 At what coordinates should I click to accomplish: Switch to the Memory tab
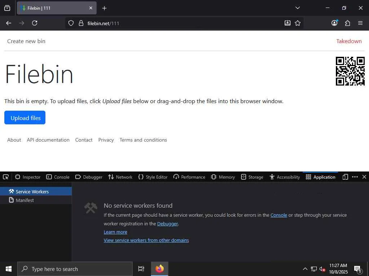click(223, 177)
